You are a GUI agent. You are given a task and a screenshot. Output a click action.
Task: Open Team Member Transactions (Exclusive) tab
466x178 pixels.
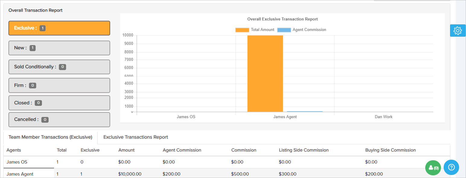pyautogui.click(x=50, y=137)
